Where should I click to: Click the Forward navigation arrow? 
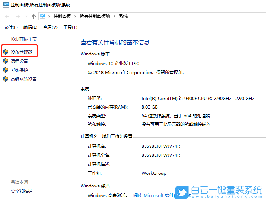(x=18, y=17)
